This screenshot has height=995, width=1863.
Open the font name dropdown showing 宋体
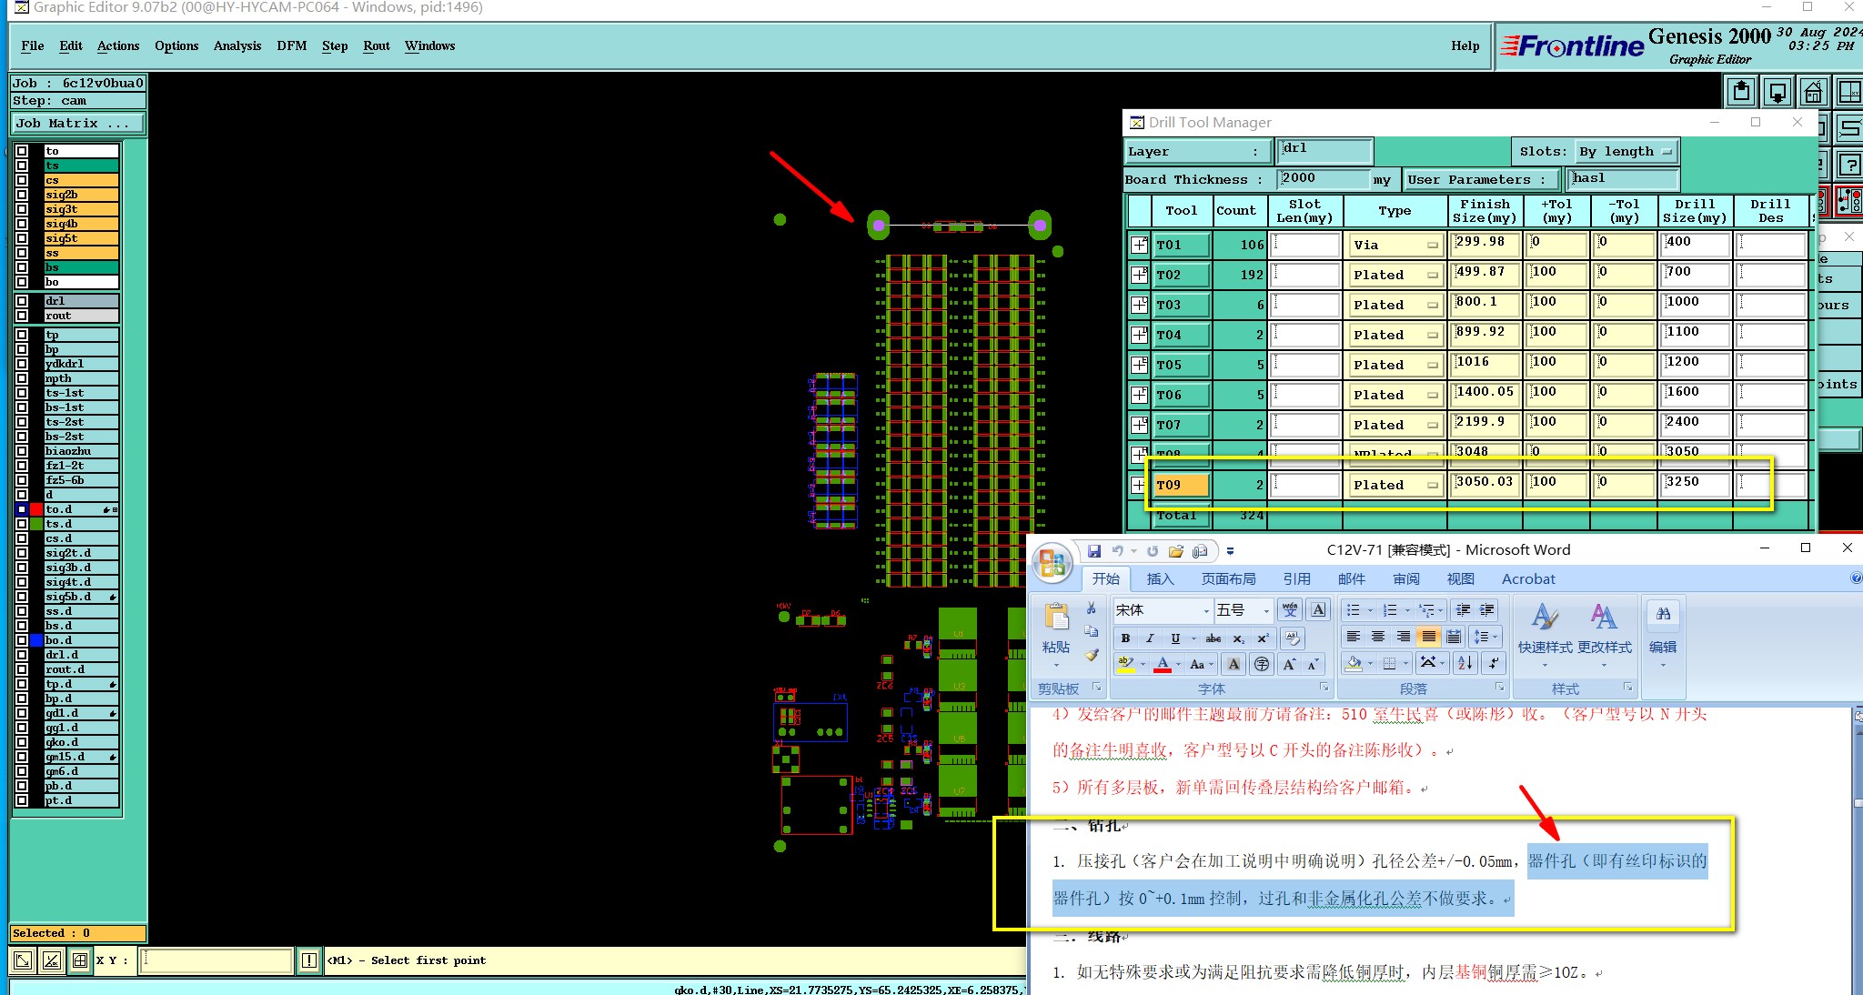[1207, 610]
